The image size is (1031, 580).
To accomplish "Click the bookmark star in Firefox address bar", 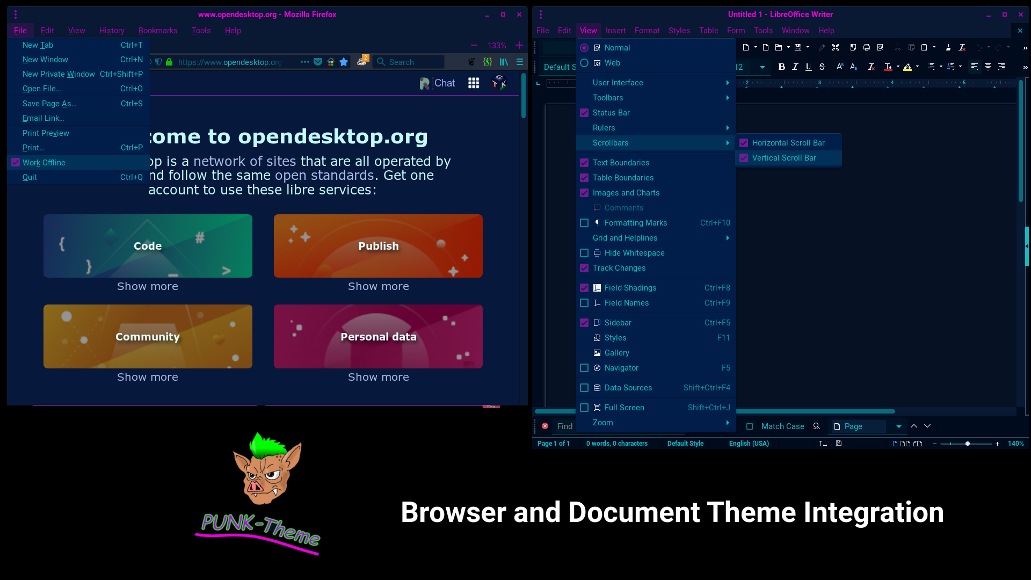I will (344, 62).
